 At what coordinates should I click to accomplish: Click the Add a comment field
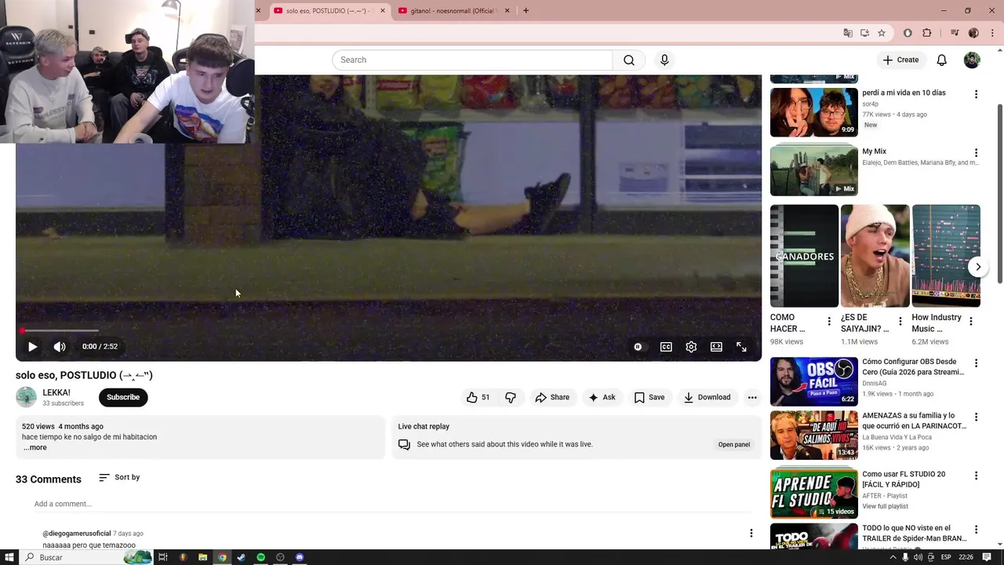392,504
